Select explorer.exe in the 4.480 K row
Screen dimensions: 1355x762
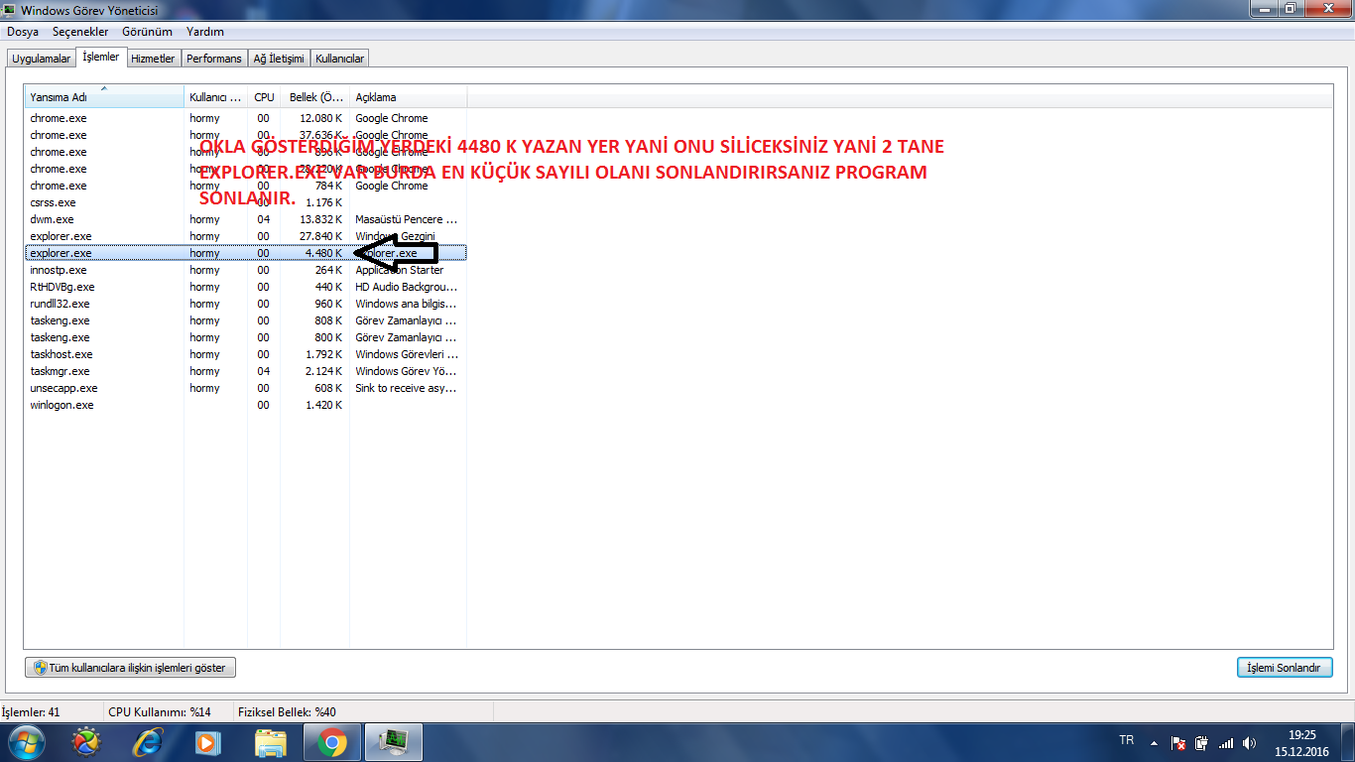coord(245,253)
